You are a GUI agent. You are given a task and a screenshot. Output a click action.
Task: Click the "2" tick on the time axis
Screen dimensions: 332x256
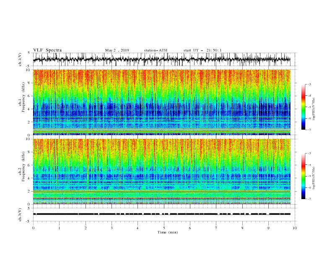click(x=86, y=228)
